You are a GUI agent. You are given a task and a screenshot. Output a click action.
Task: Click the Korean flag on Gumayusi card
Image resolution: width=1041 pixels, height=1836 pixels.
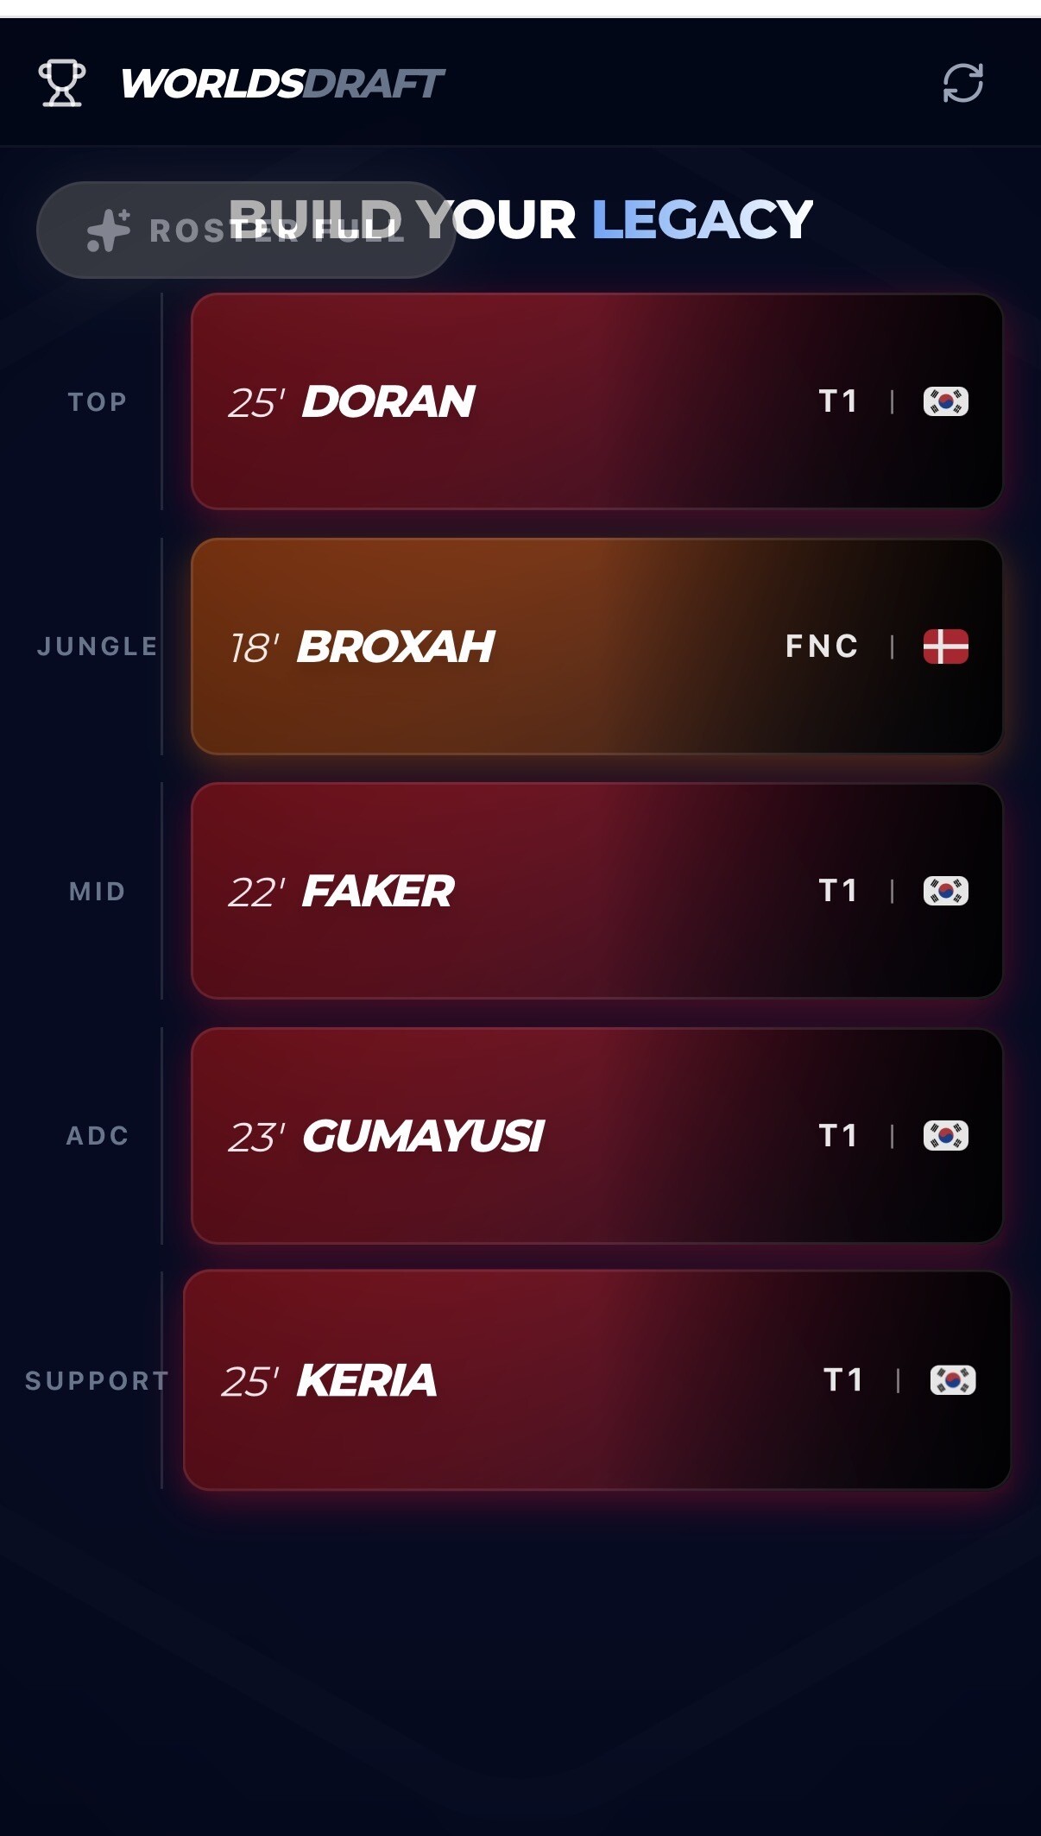[945, 1135]
